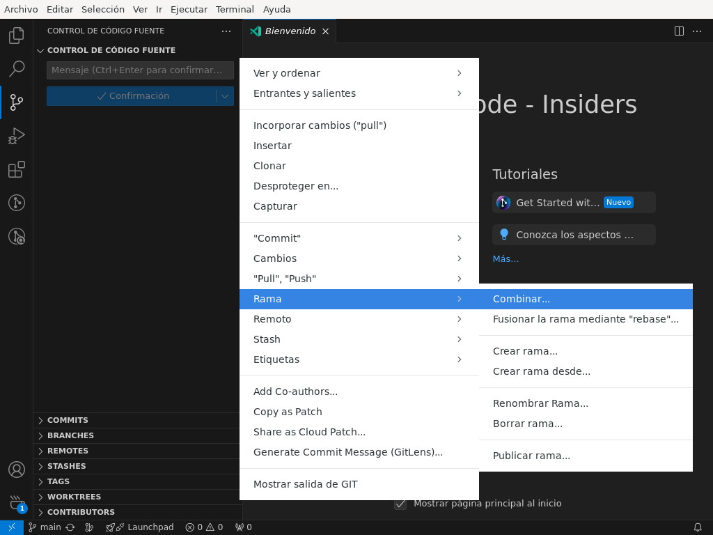Choose Incorporar cambios ("pull")
713x535 pixels.
tap(359, 125)
